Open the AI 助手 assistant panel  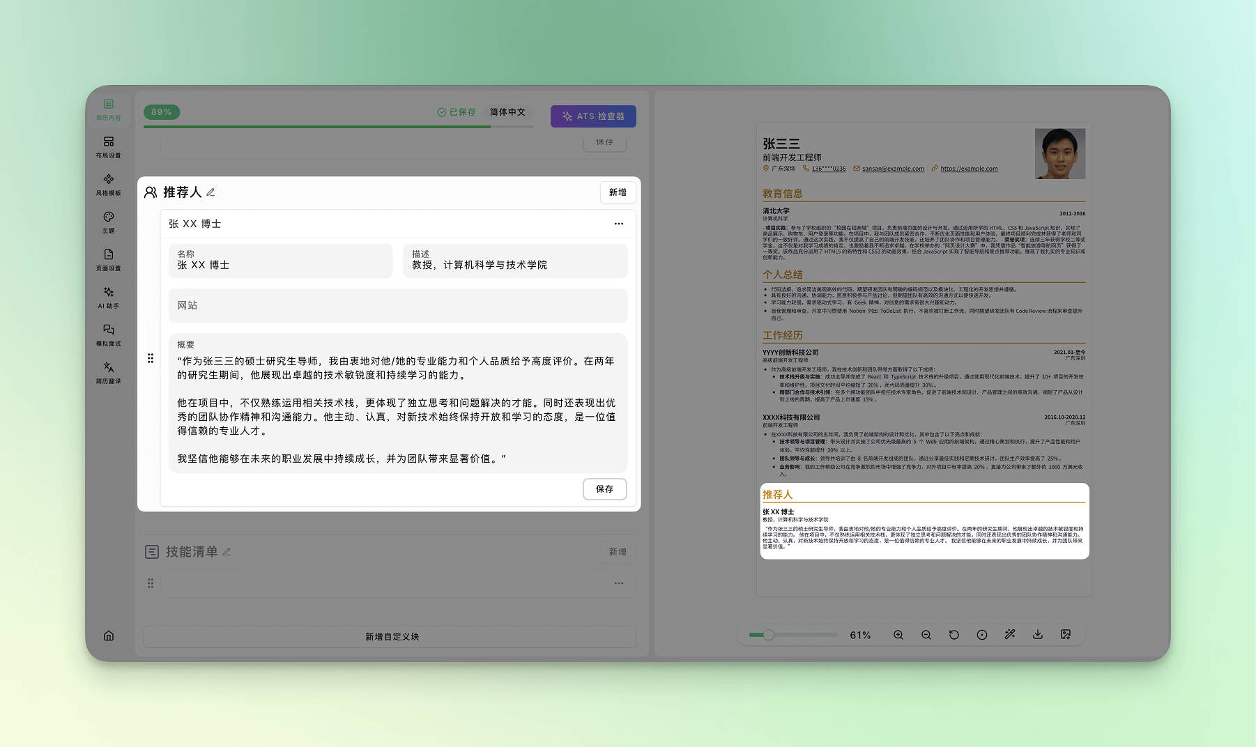pyautogui.click(x=108, y=298)
